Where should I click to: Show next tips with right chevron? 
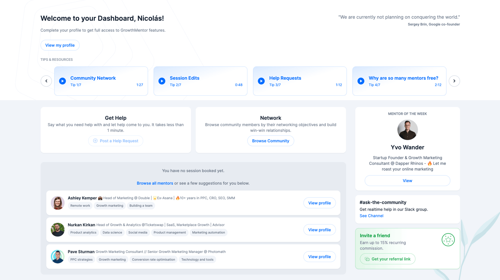click(454, 81)
